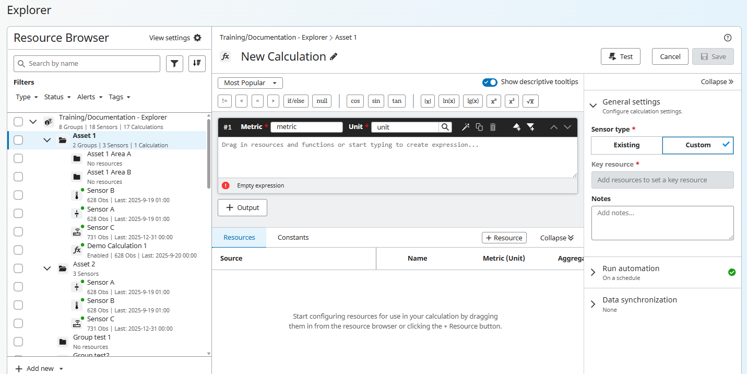Viewport: 747px width, 374px height.
Task: Insert the cos function
Action: [x=355, y=101]
